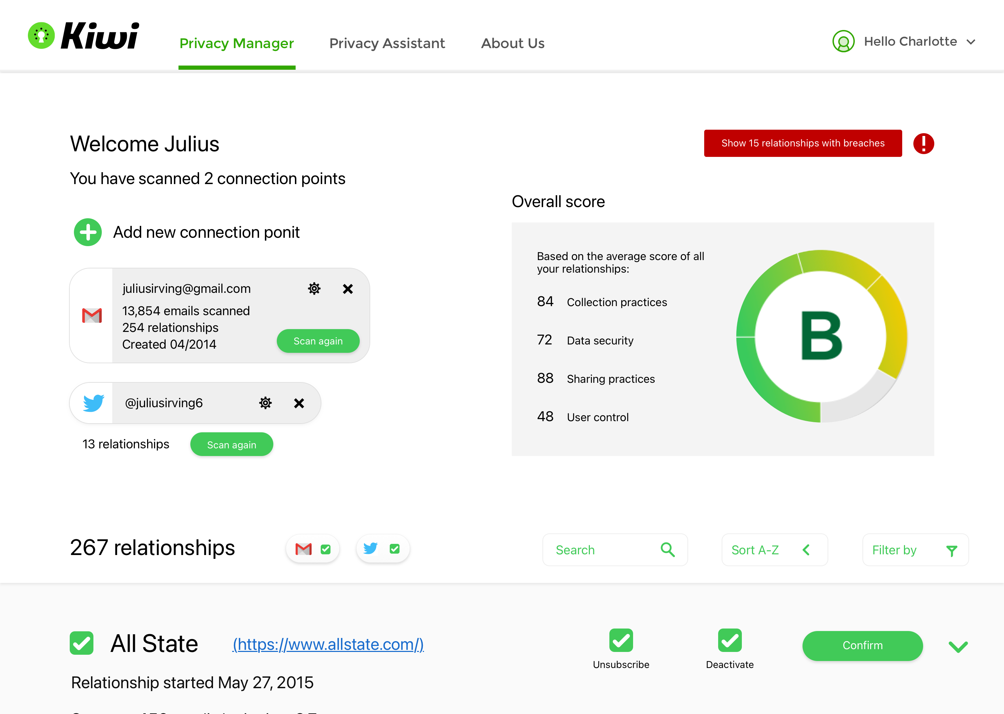1004x714 pixels.
Task: Toggle the Twitter relationships filter checkbox
Action: coord(394,549)
